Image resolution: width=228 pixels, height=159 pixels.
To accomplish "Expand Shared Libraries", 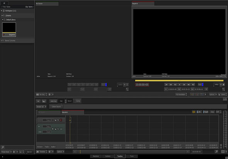I will click(x=2, y=41).
